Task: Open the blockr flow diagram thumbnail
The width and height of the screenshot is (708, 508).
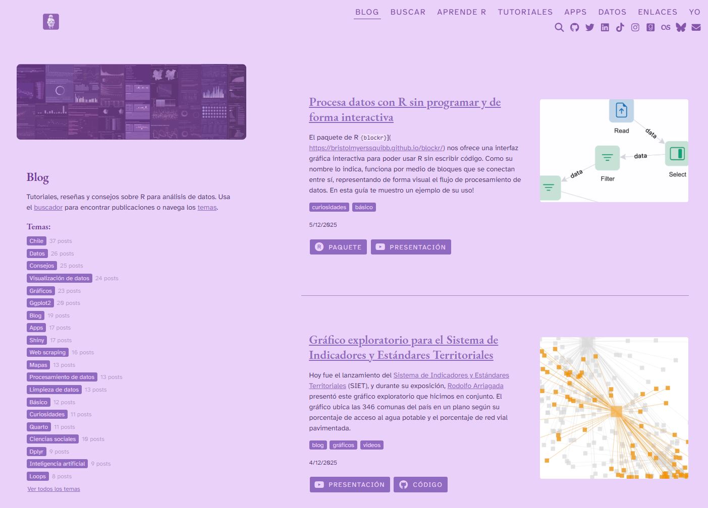Action: (614, 151)
